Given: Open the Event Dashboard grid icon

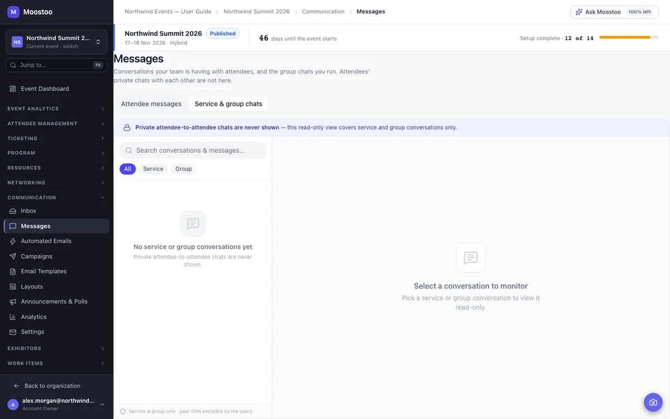Looking at the screenshot, I should [x=13, y=89].
